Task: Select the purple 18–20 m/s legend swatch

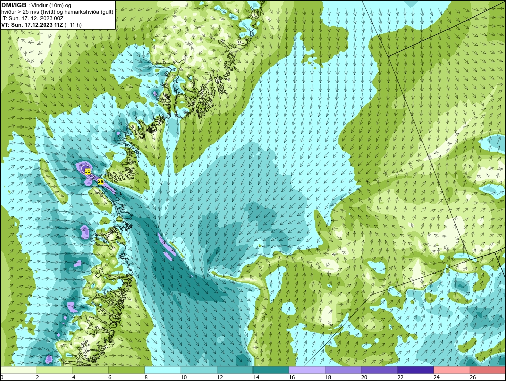Action: pyautogui.click(x=344, y=370)
